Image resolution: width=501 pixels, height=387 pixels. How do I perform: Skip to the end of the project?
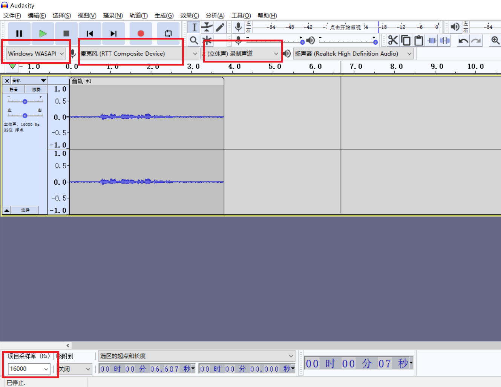[x=113, y=33]
